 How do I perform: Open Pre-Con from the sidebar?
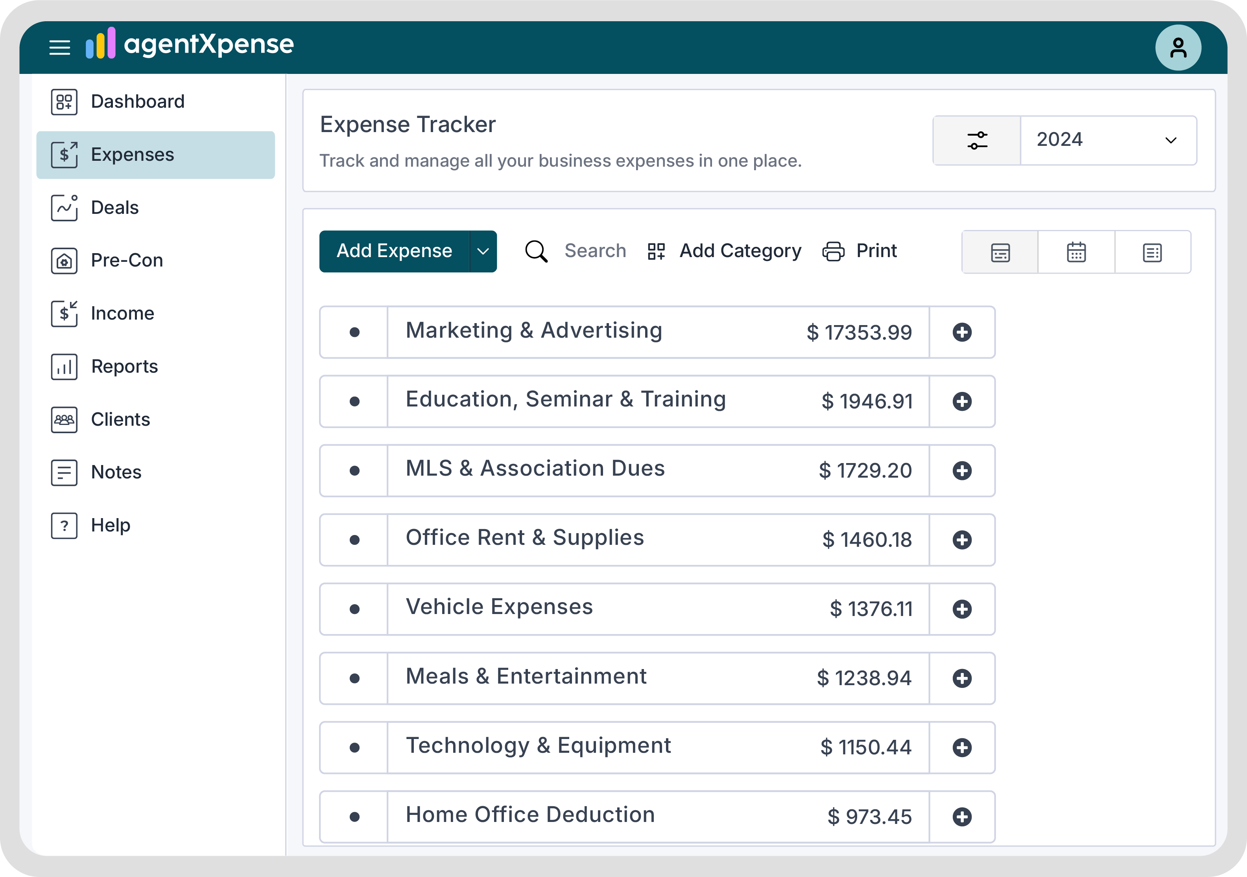[x=127, y=261]
